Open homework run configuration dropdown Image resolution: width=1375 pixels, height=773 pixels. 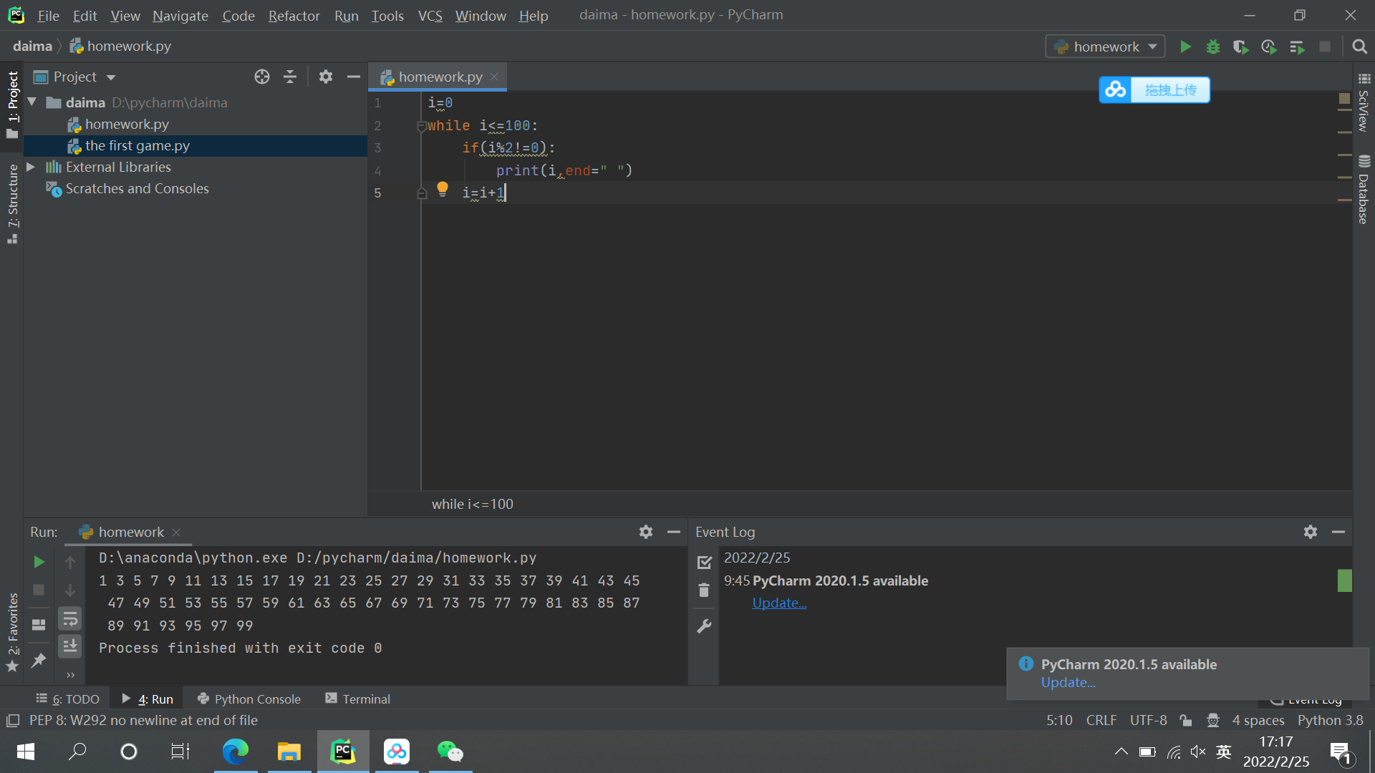pyautogui.click(x=1106, y=47)
